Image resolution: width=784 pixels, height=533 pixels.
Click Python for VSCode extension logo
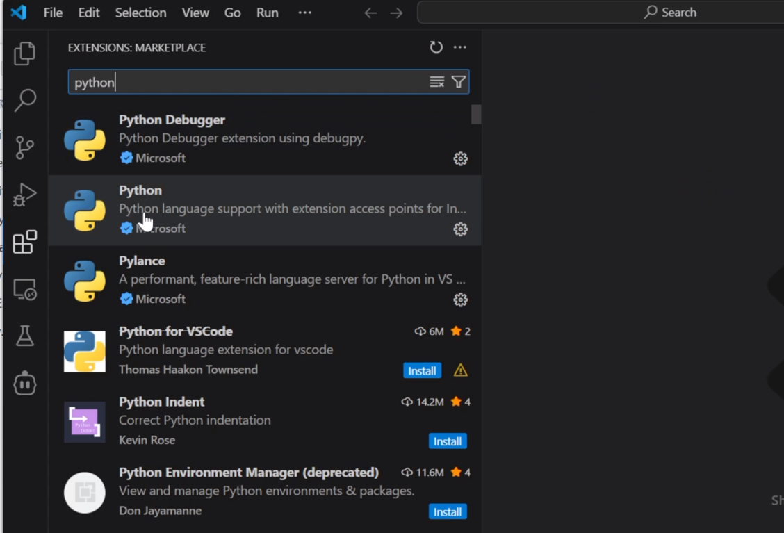pyautogui.click(x=85, y=352)
